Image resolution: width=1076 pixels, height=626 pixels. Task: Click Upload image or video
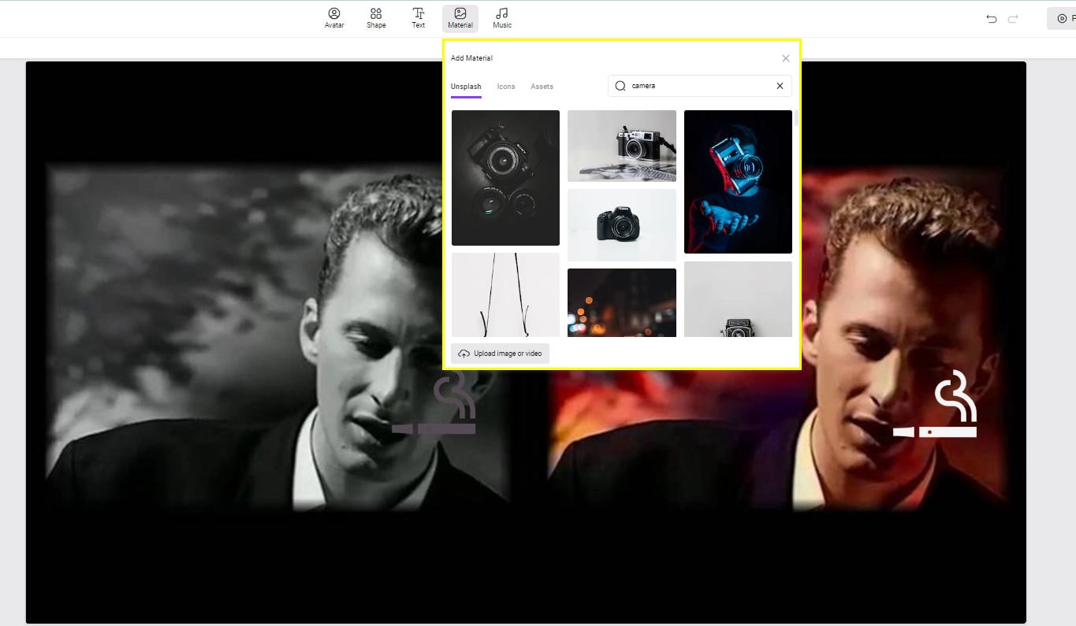(500, 353)
